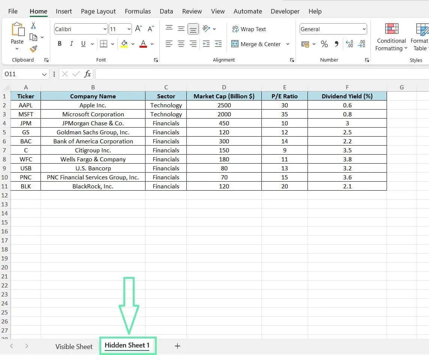Image resolution: width=429 pixels, height=355 pixels.
Task: Expand Merge & Center options arrow
Action: (x=288, y=44)
